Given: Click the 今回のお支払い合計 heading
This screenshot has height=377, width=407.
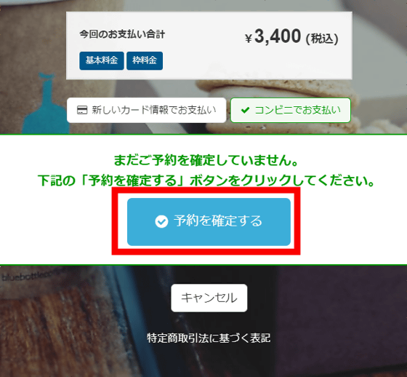Looking at the screenshot, I should [x=122, y=34].
